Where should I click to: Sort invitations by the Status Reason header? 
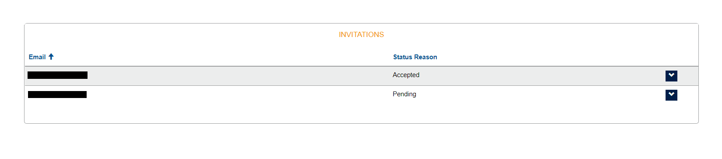415,57
